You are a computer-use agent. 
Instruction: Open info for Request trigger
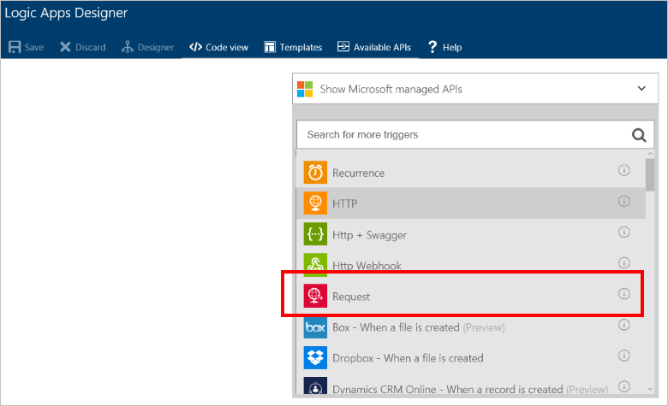click(624, 294)
